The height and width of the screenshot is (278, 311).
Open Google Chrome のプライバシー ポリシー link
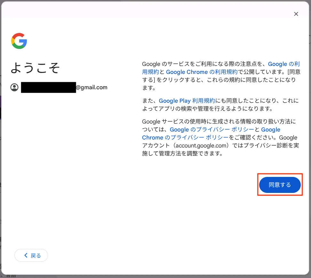(x=185, y=138)
